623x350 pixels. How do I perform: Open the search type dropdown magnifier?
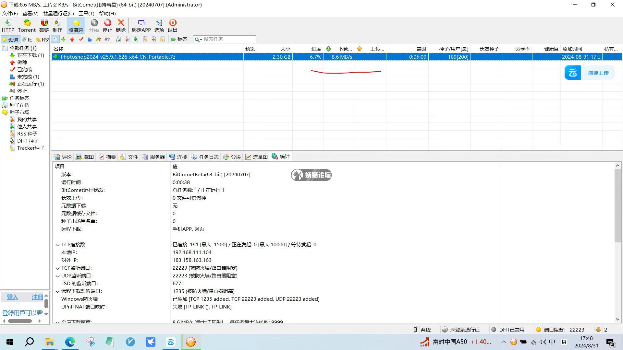coord(198,39)
